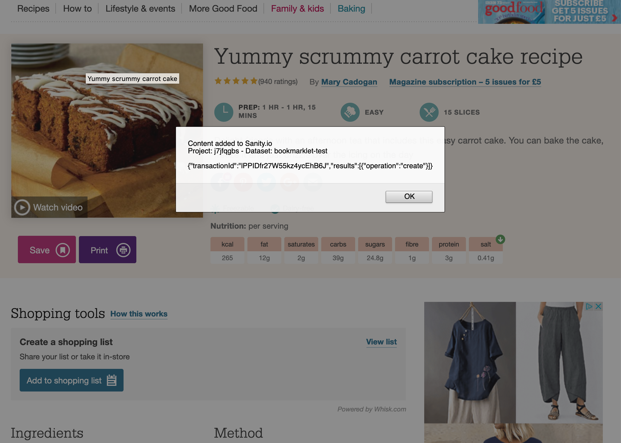Open the Baking menu
The image size is (621, 443).
click(x=351, y=9)
